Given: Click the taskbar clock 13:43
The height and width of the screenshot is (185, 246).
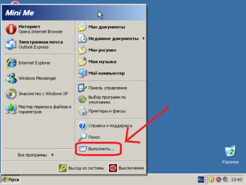Looking at the screenshot, I should (237, 180).
